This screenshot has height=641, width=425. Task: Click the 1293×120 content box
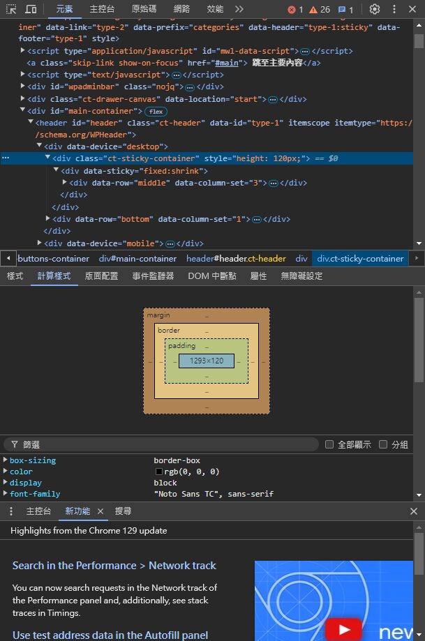[x=207, y=361]
